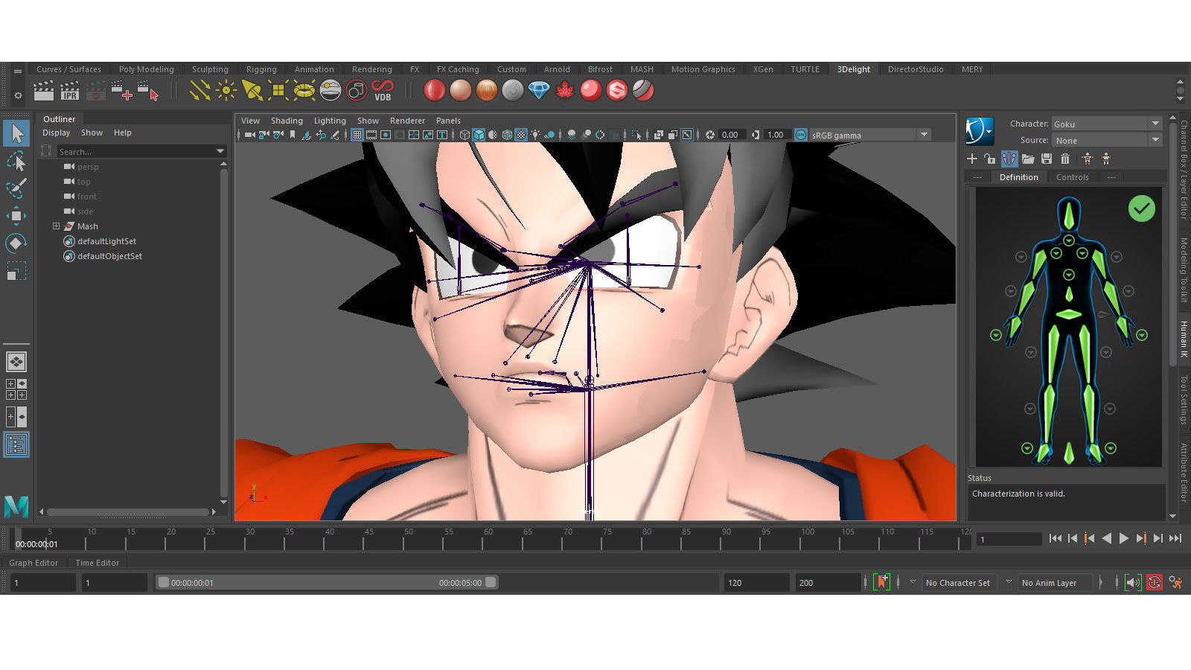
Task: Open the Graph Editor tab
Action: pos(33,563)
